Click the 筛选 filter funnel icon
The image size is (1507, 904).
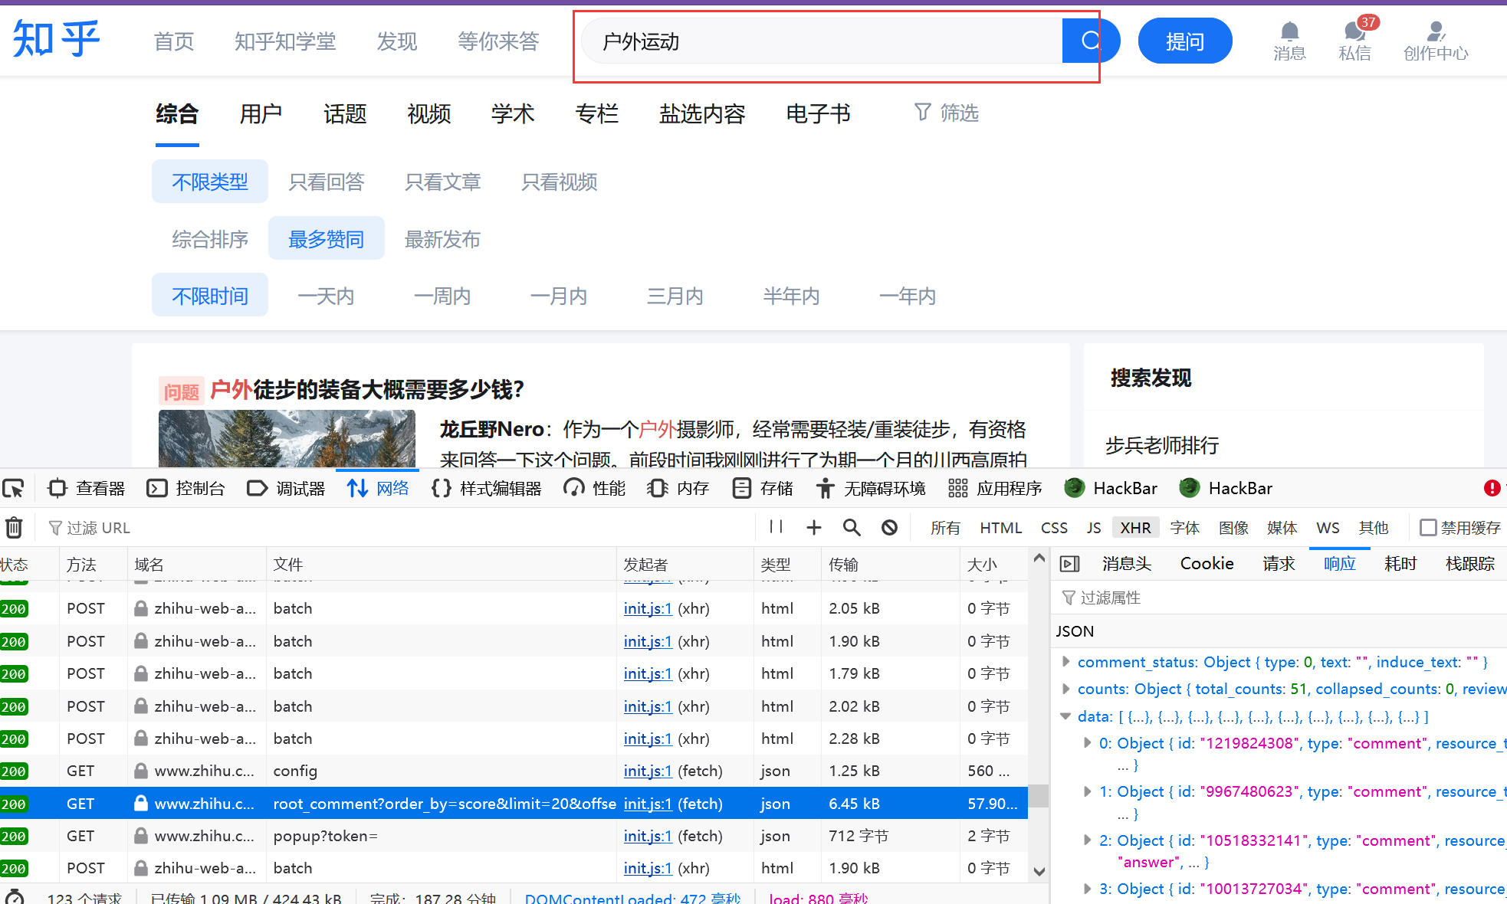tap(923, 113)
